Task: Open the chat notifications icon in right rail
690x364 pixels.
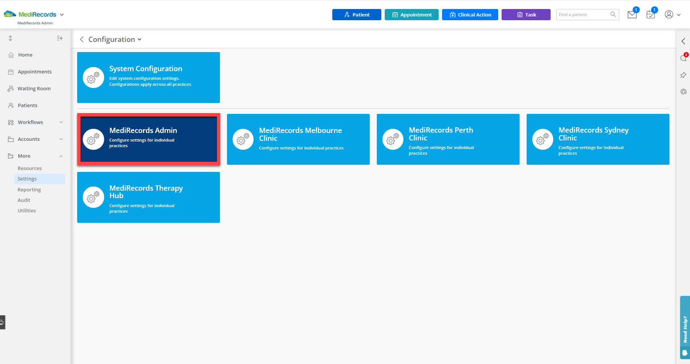Action: tap(683, 58)
